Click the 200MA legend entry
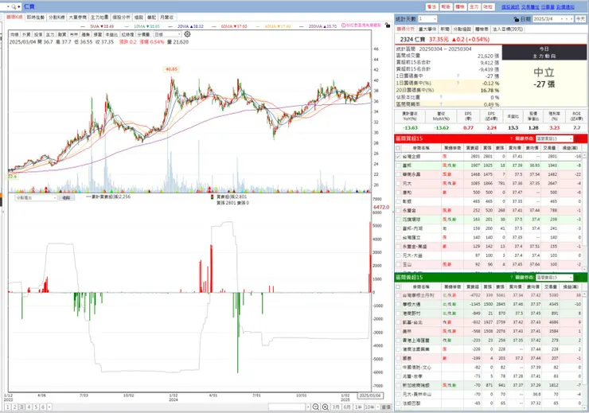The height and width of the screenshot is (413, 589). click(x=321, y=26)
